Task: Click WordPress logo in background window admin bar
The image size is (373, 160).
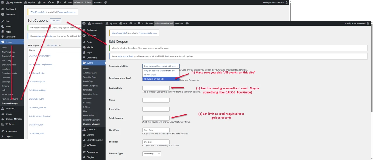Action: pyautogui.click(x=3, y=2)
